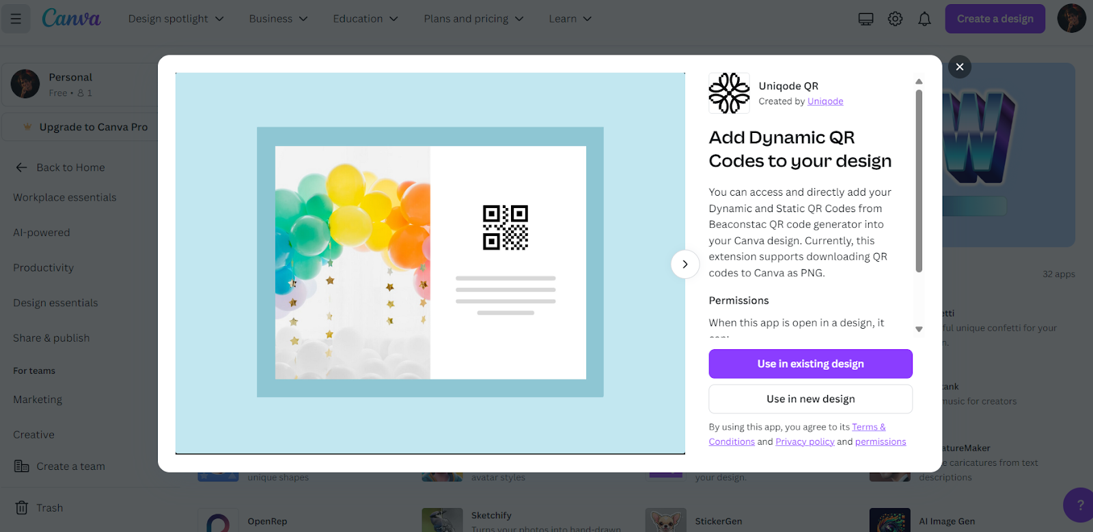Viewport: 1093px width, 532px height.
Task: Click the Sketchify app name
Action: (x=491, y=515)
